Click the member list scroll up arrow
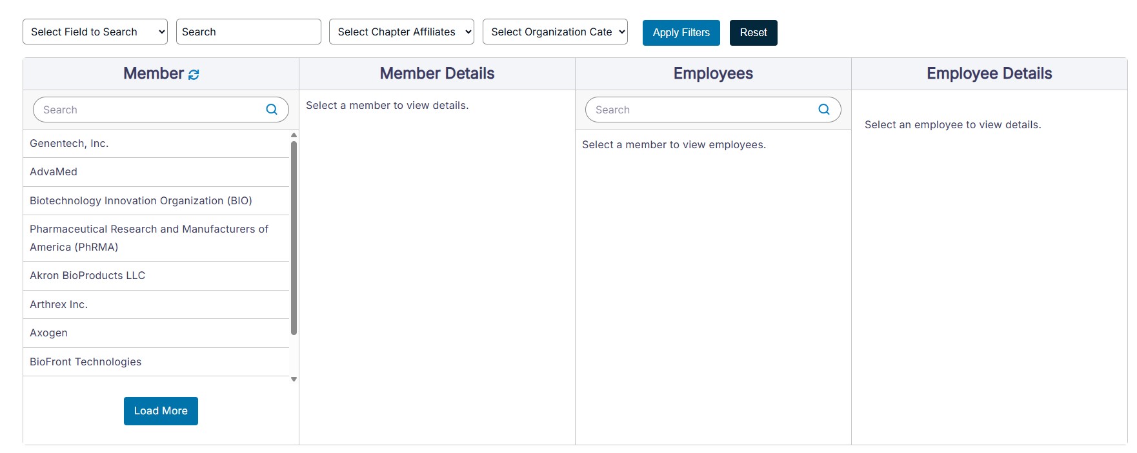Viewport: 1137px width, 453px height. click(x=294, y=135)
